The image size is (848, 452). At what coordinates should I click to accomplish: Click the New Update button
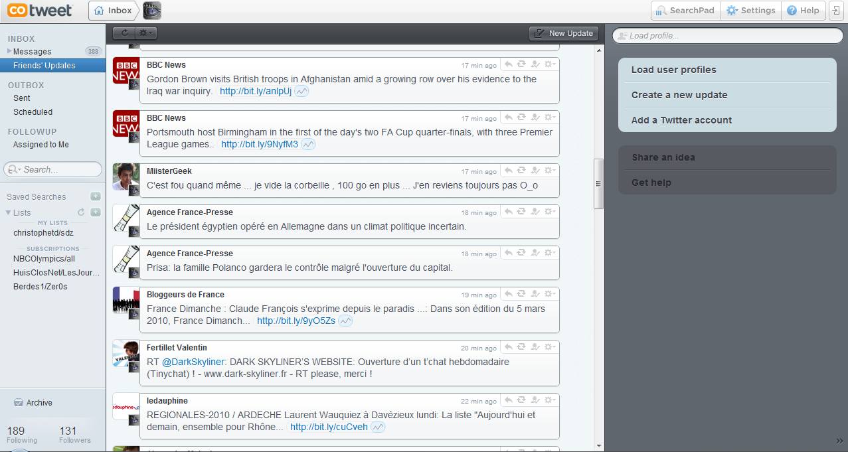(x=564, y=33)
